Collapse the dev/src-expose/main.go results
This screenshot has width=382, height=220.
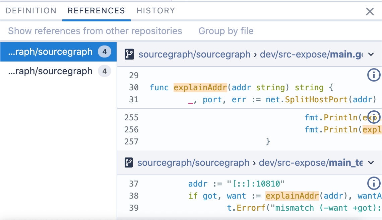click(371, 54)
